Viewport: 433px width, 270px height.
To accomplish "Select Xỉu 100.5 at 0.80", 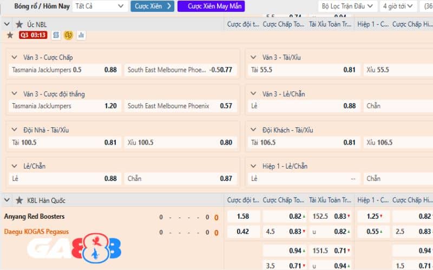I will 181,143.
